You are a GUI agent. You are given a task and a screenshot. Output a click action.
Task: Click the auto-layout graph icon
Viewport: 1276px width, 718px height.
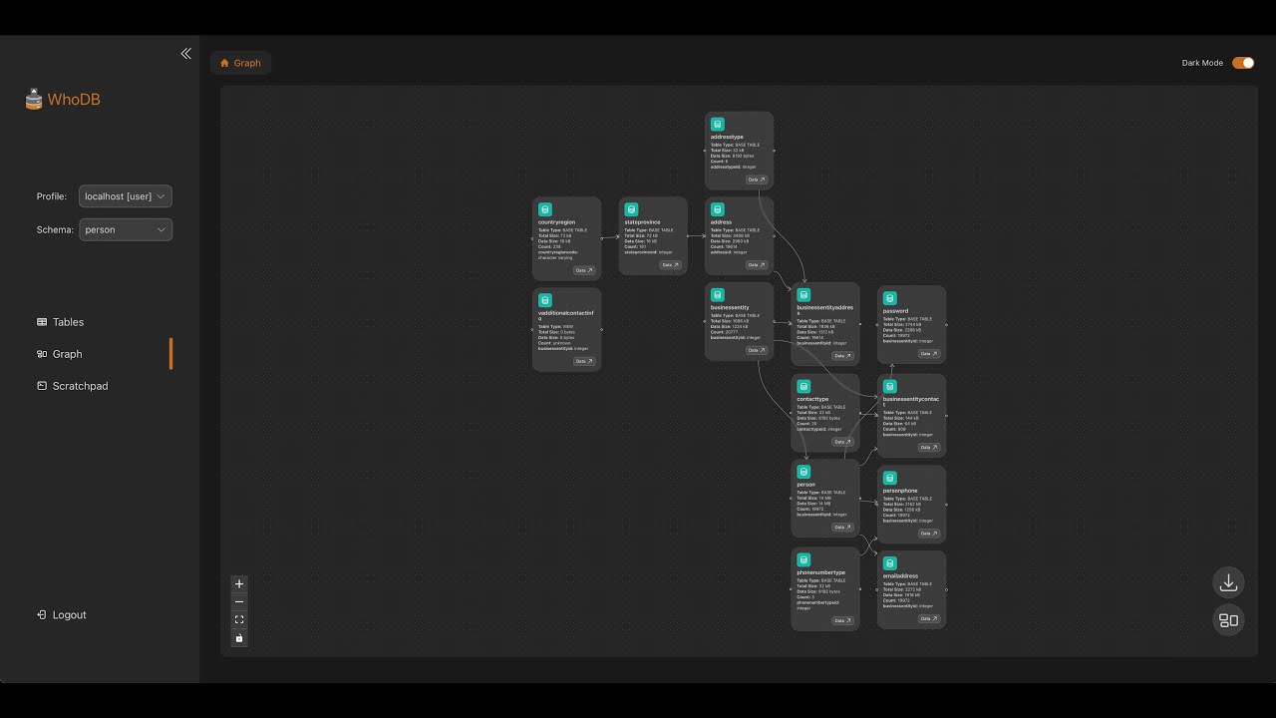click(1228, 620)
